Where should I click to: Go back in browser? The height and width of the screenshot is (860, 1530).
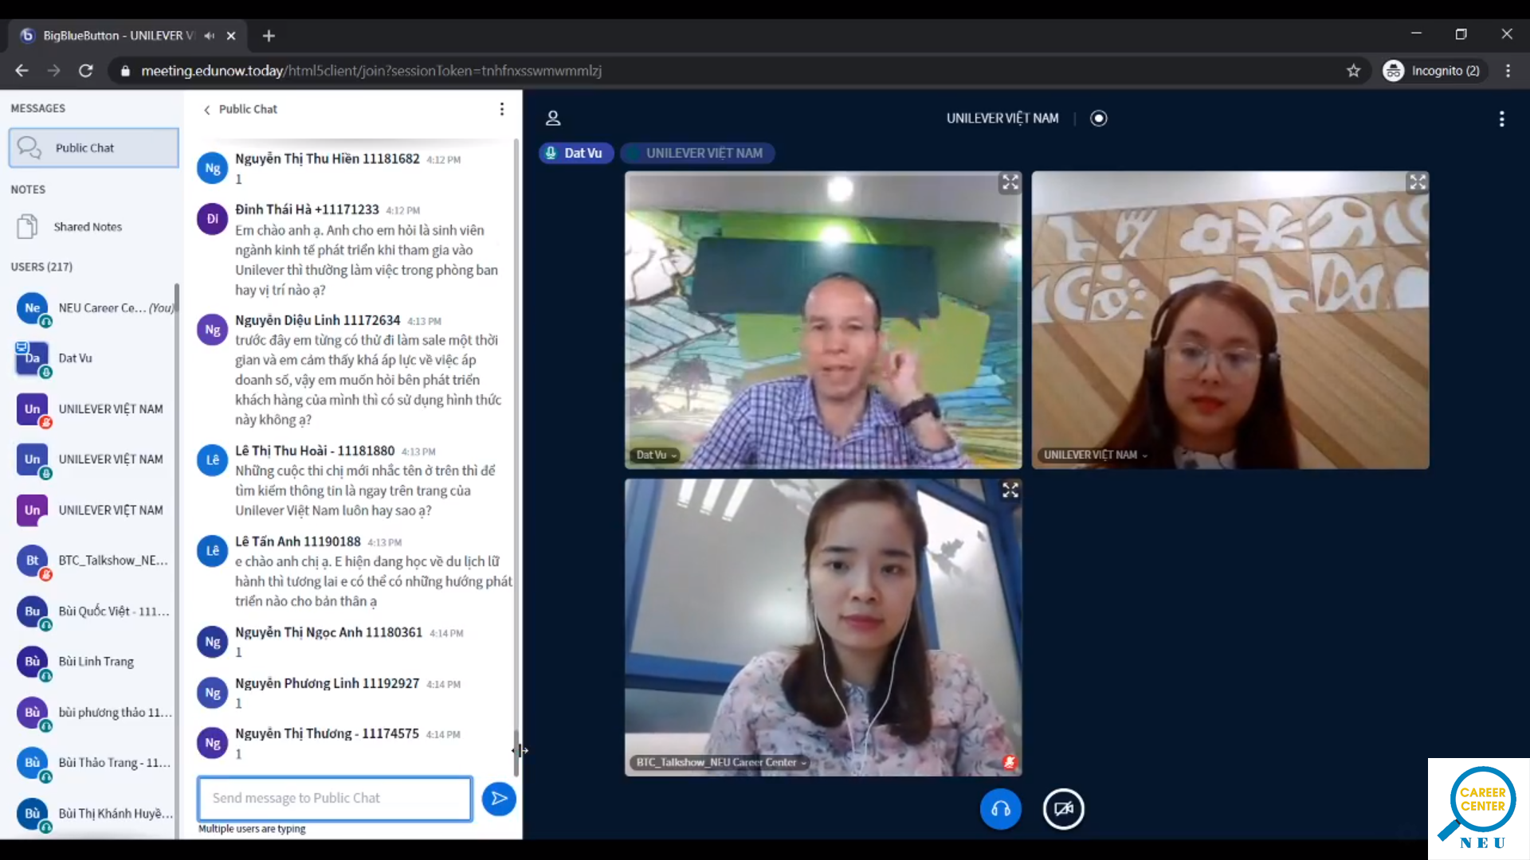coord(22,71)
